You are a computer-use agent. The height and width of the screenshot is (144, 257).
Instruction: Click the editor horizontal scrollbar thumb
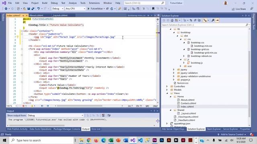80,106
